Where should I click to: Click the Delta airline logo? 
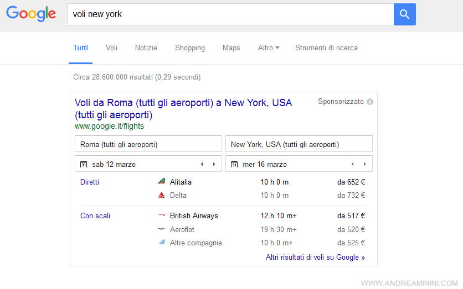pyautogui.click(x=162, y=195)
